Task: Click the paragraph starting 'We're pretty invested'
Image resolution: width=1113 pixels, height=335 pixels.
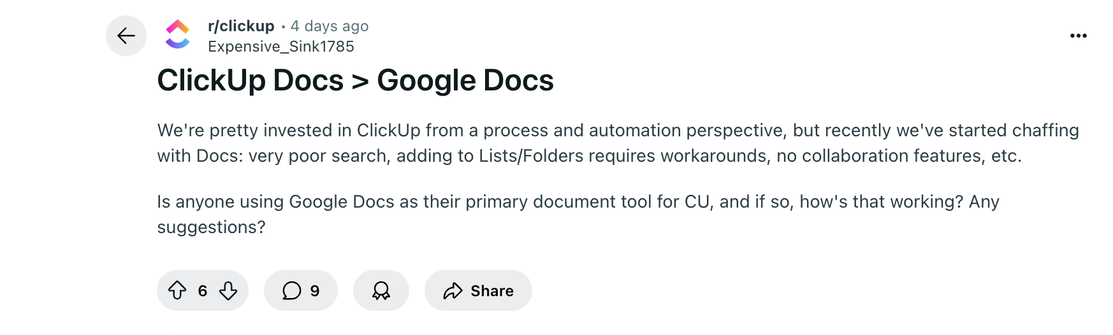Action: tap(618, 143)
